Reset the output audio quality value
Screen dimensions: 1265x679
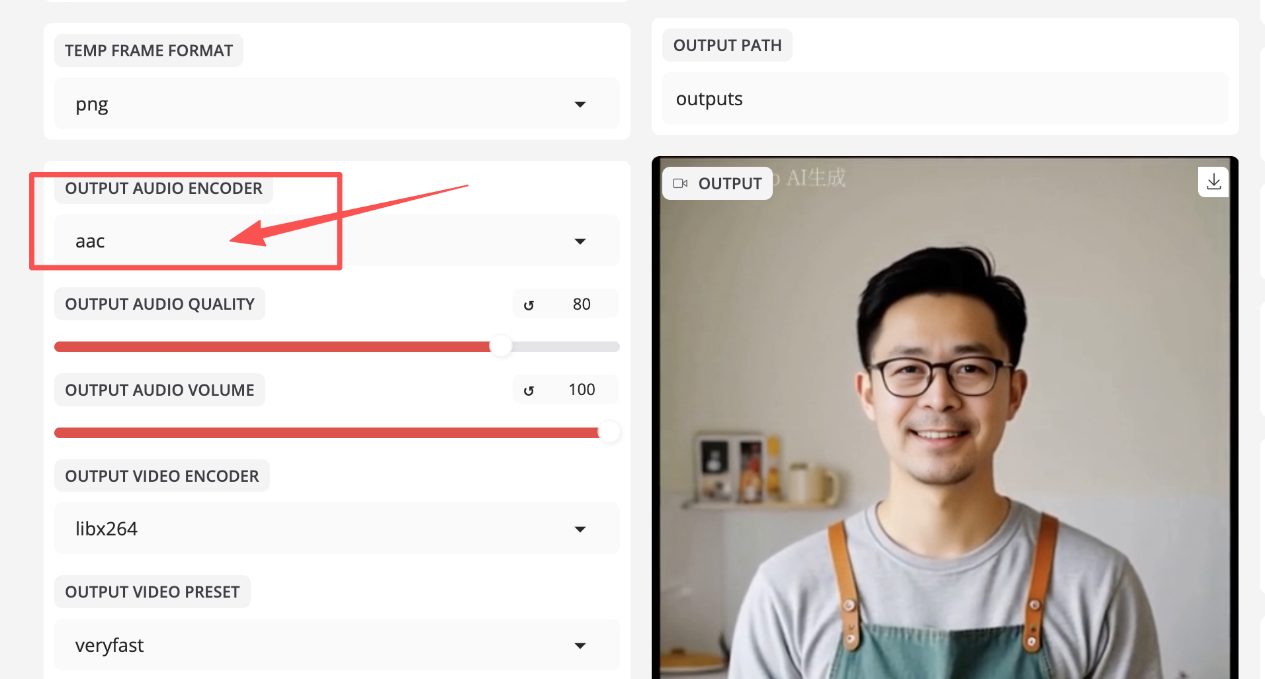tap(529, 305)
